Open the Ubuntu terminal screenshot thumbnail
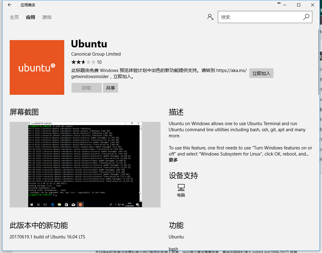This screenshot has width=322, height=253. coord(85,165)
